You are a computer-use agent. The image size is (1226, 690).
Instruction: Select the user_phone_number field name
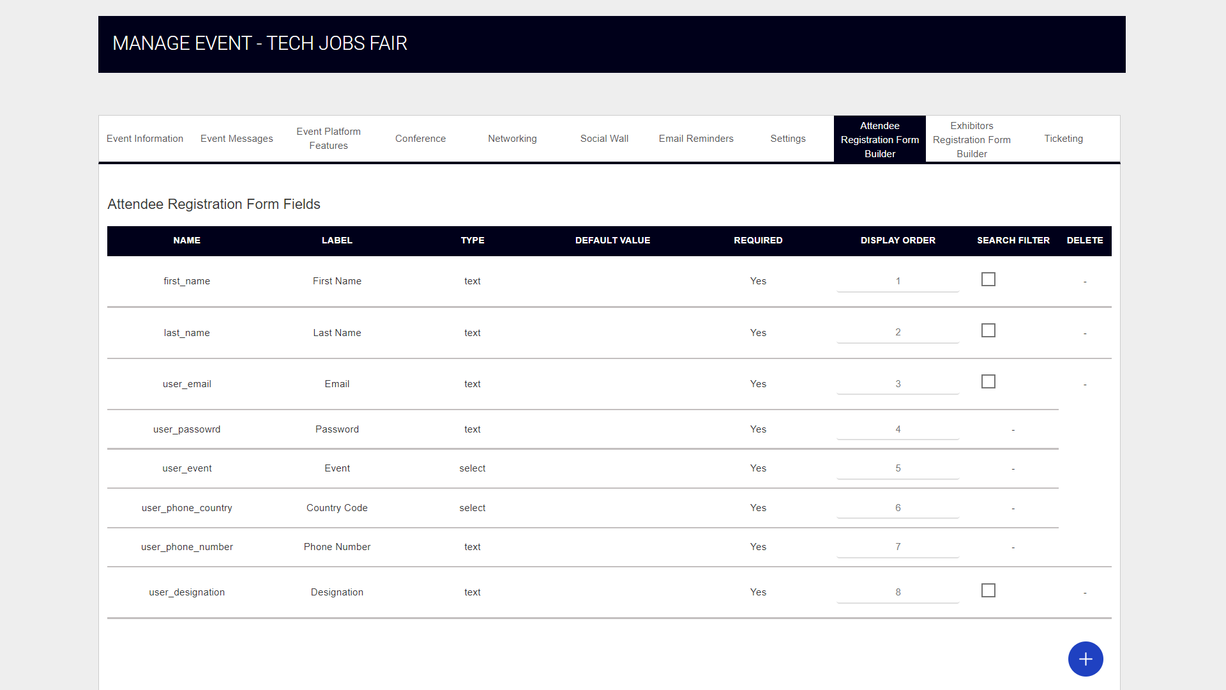[x=187, y=547]
